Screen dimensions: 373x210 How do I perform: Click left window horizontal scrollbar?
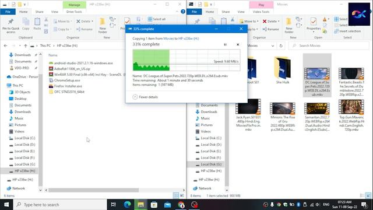(93, 190)
